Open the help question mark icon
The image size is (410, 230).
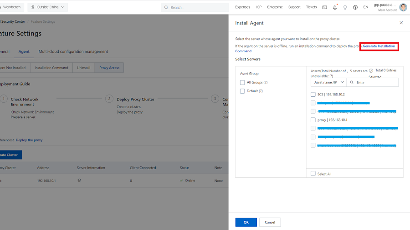click(x=355, y=7)
